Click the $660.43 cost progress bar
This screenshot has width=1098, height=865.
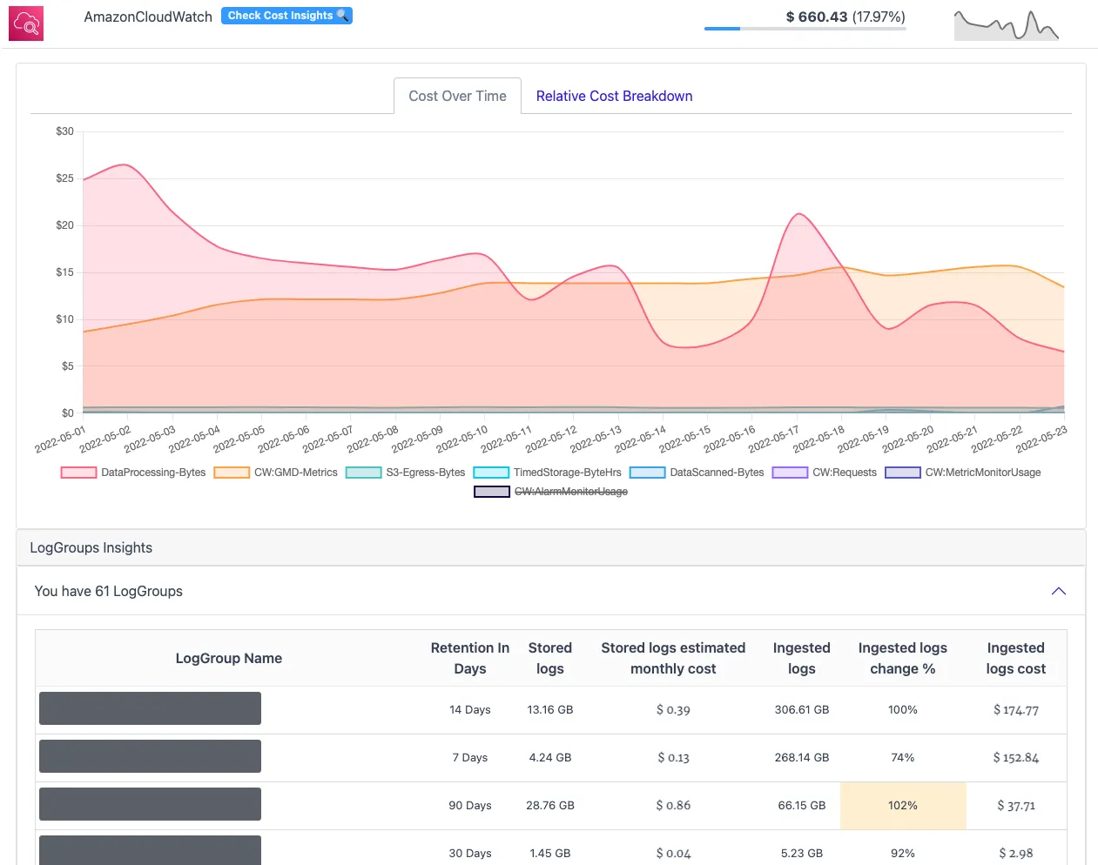[805, 29]
